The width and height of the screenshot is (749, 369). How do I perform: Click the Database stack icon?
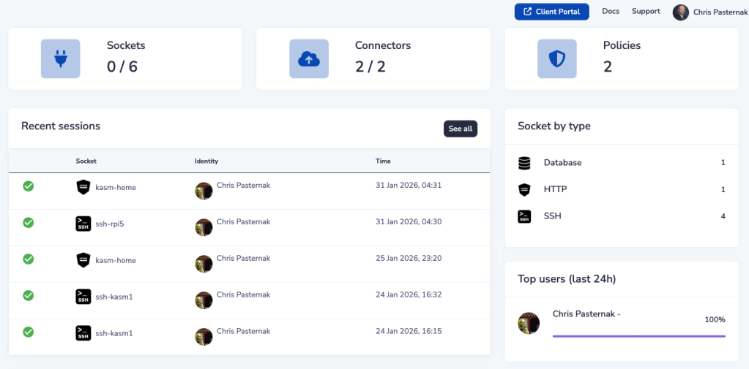coord(524,163)
